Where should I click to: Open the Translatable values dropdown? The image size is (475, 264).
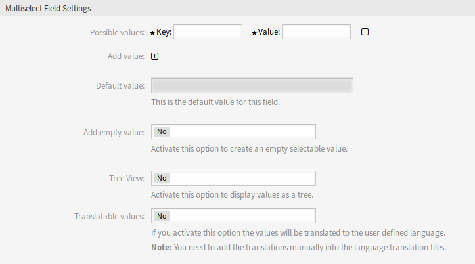[233, 216]
